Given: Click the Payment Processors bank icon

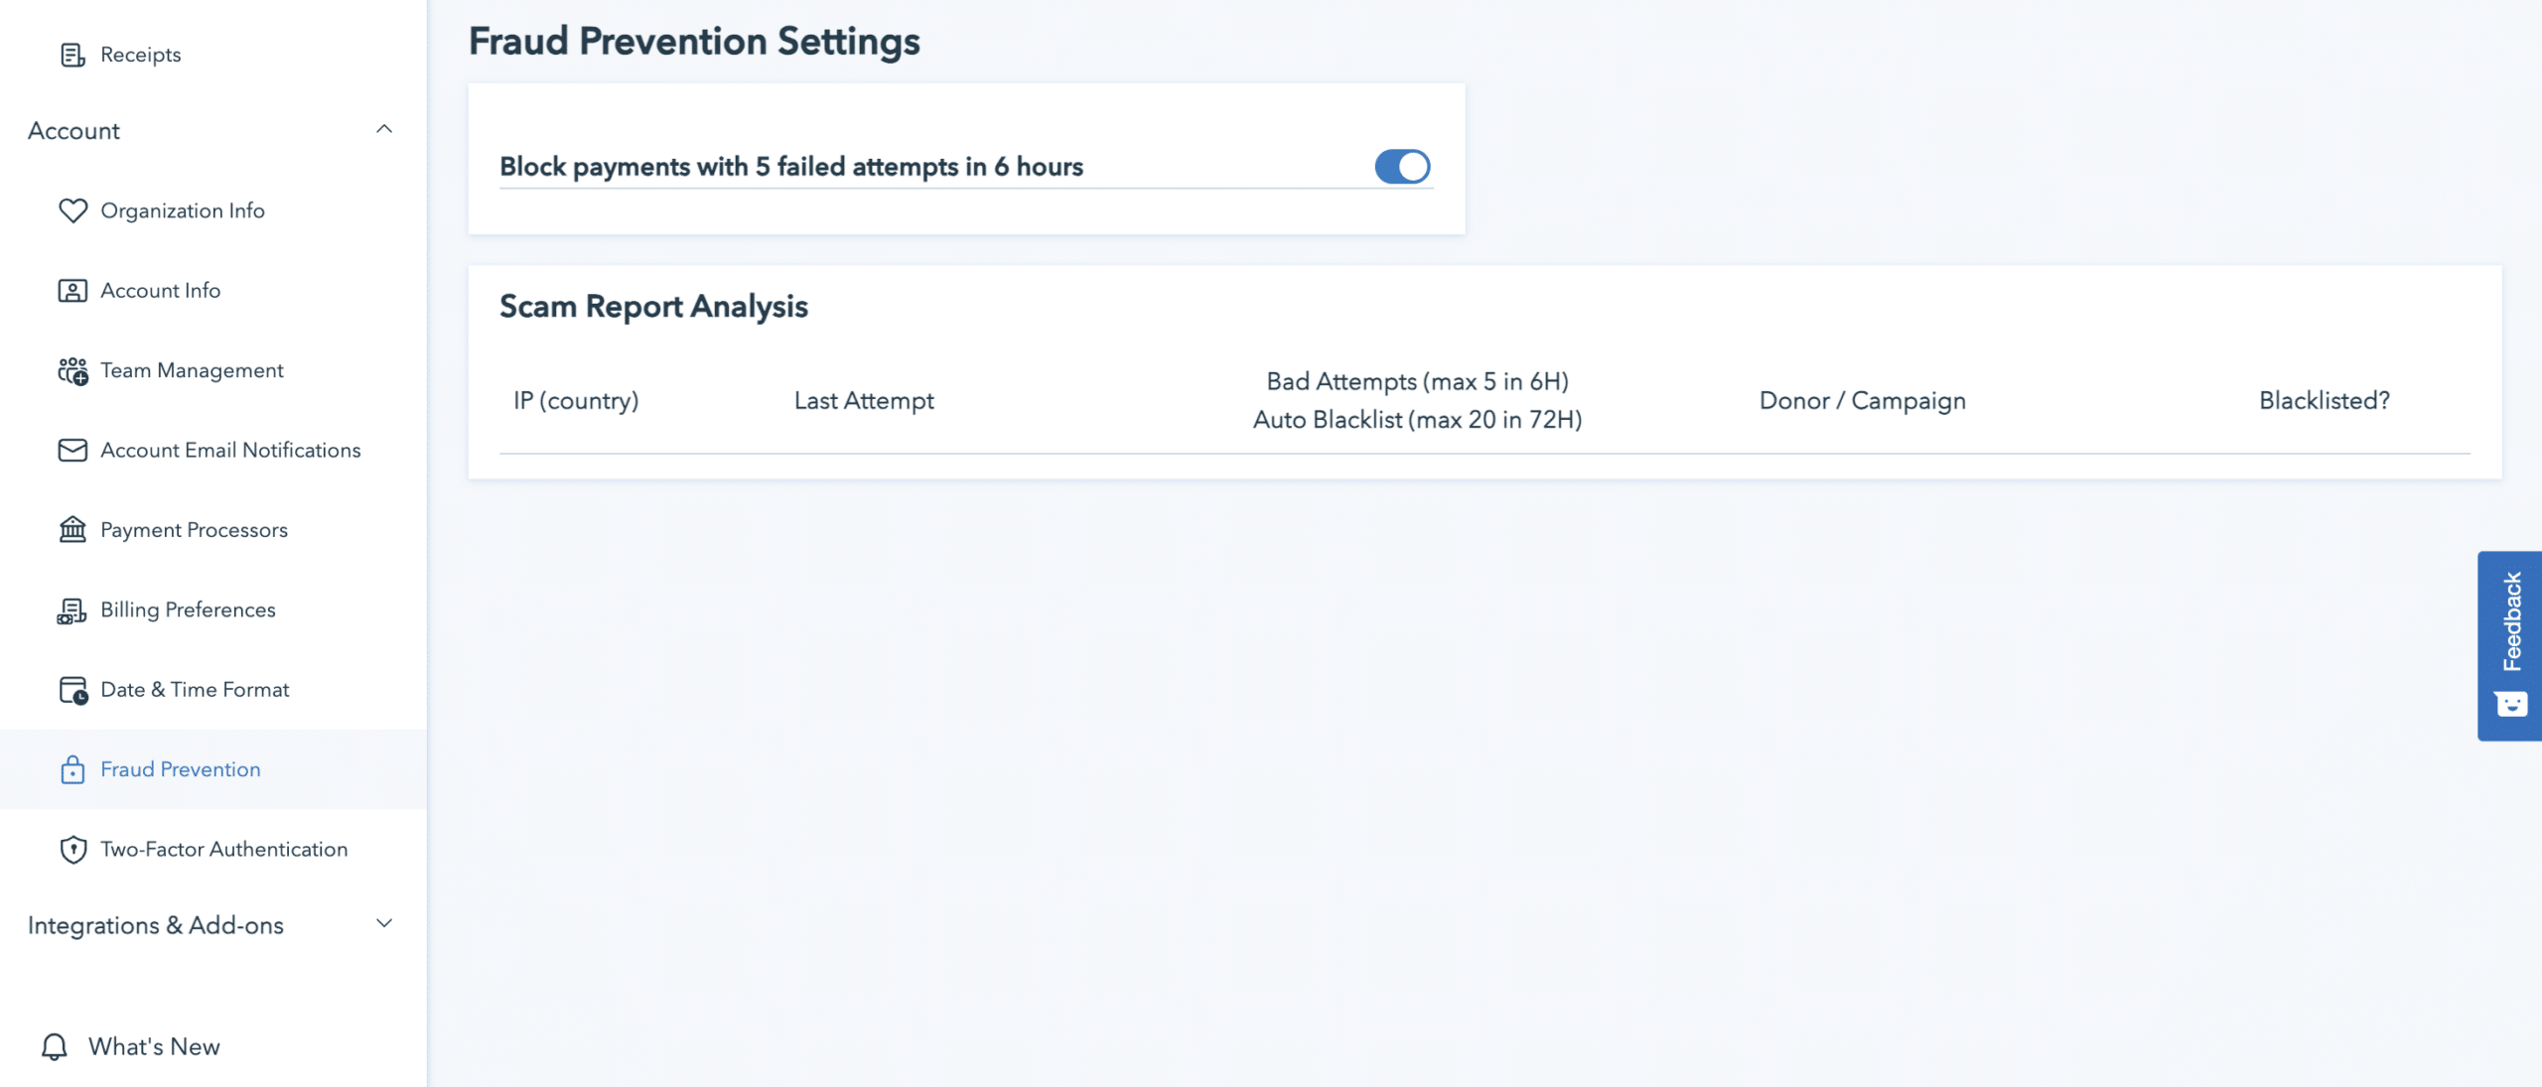Looking at the screenshot, I should 72,530.
